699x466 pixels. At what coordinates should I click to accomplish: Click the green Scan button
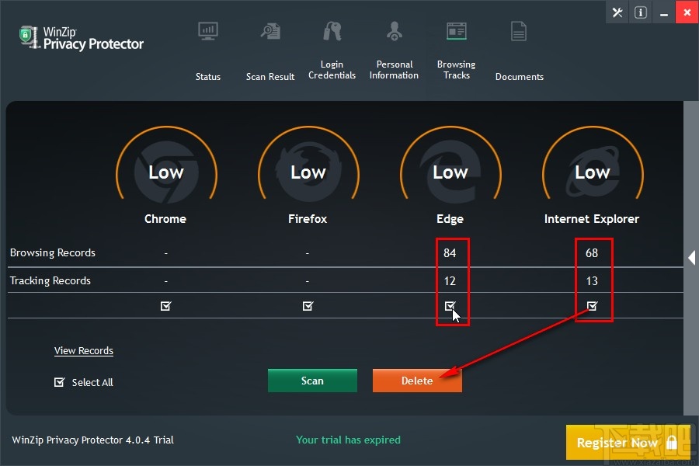point(312,381)
